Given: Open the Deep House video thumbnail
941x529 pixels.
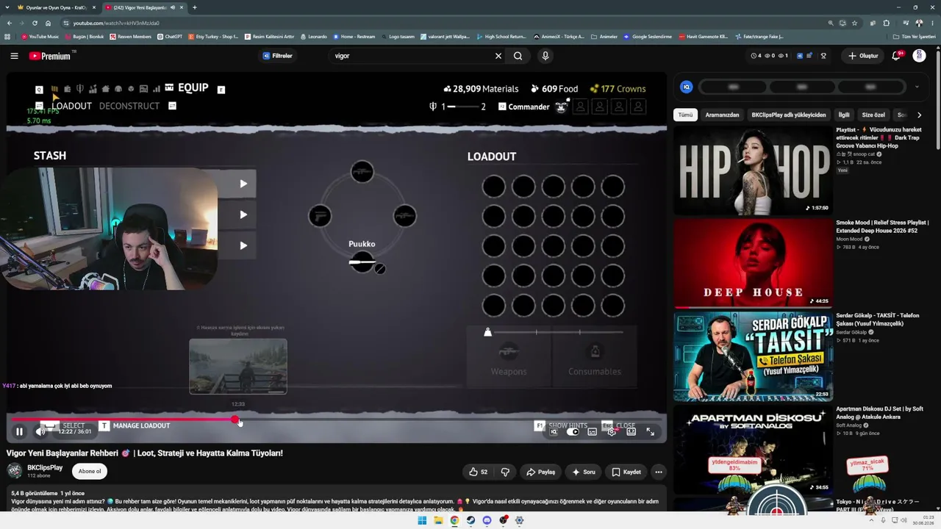Looking at the screenshot, I should pos(753,263).
